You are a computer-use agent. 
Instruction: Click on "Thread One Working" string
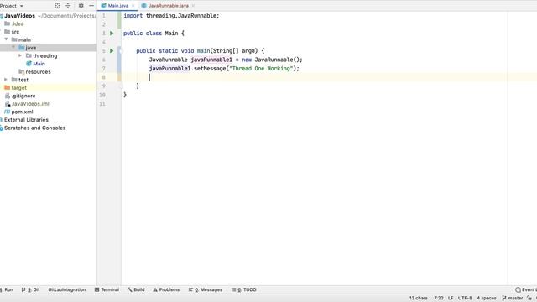(261, 69)
